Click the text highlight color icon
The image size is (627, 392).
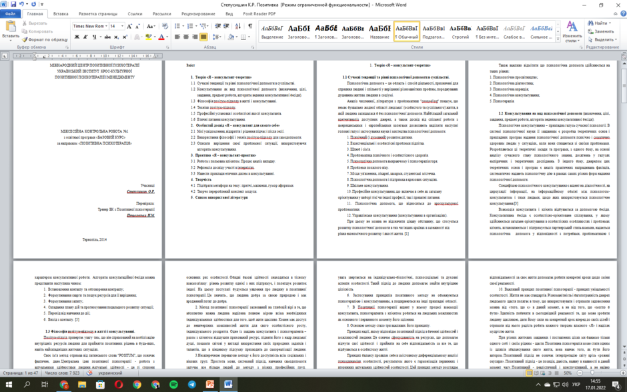point(148,37)
